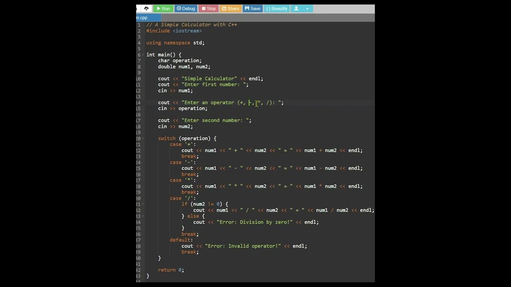Collapse the fold marker at if (num2 != 0)
Viewport: 511px width, 287px height.
[143, 204]
